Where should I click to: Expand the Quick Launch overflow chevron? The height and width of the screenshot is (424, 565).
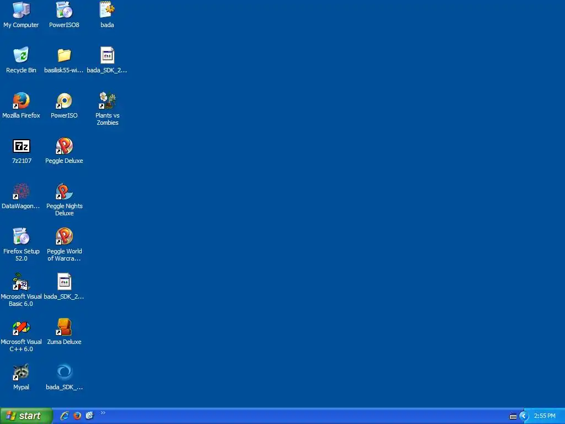pyautogui.click(x=103, y=413)
